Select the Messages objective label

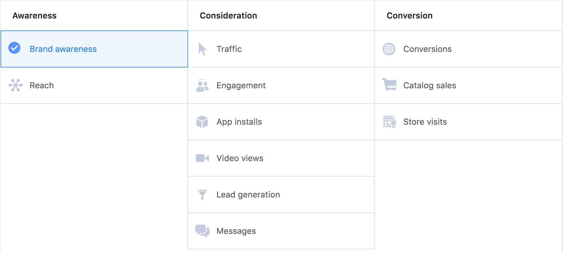pos(236,231)
